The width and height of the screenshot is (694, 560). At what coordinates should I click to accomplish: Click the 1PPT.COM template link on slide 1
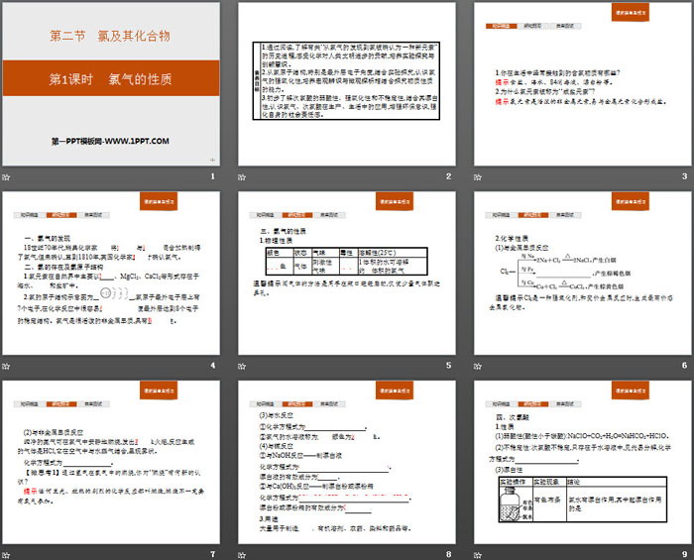coord(110,141)
